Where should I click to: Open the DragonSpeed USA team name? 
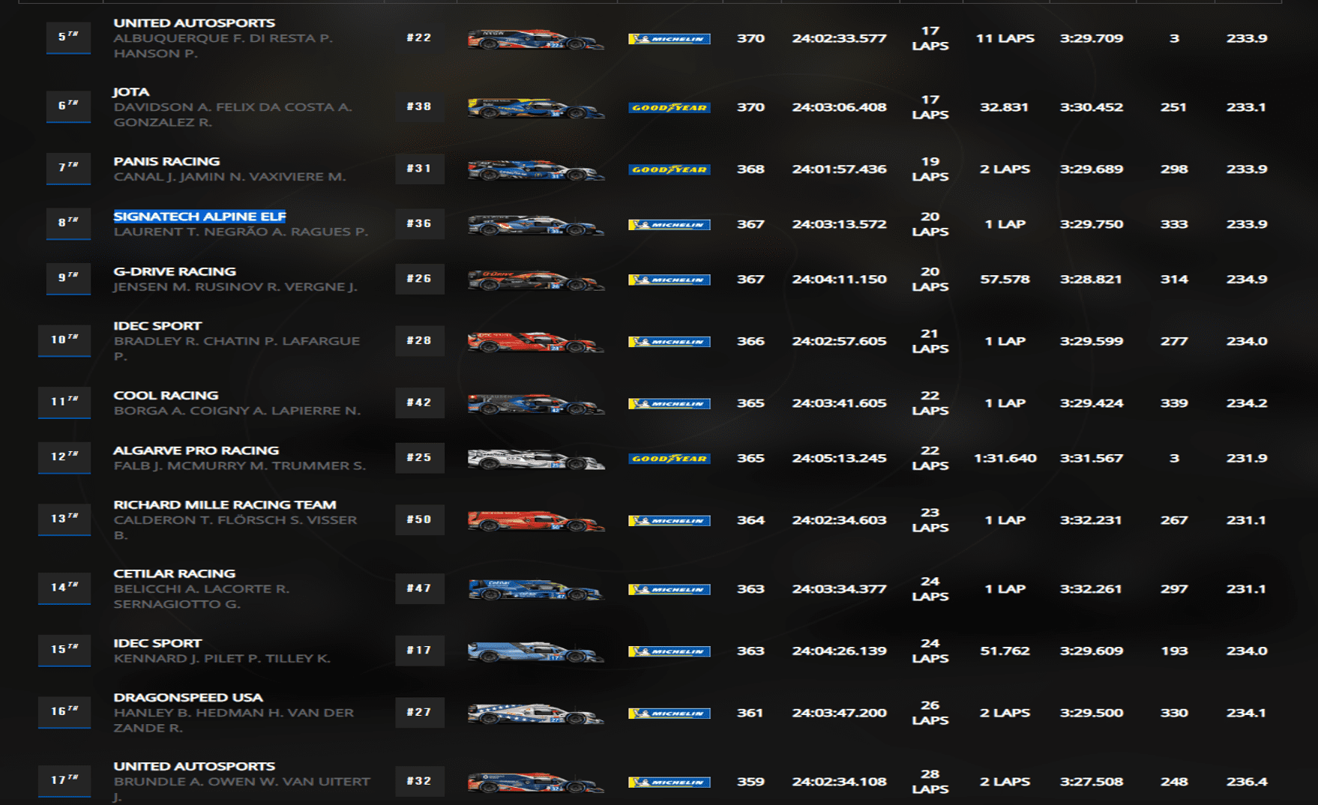click(x=188, y=697)
